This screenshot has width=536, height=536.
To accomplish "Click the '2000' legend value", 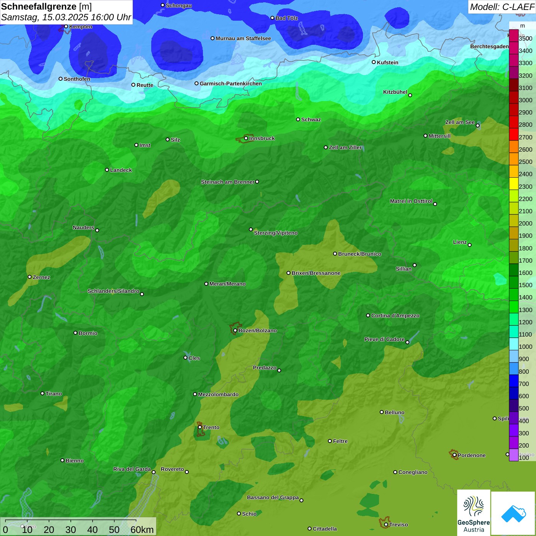I will click(525, 224).
